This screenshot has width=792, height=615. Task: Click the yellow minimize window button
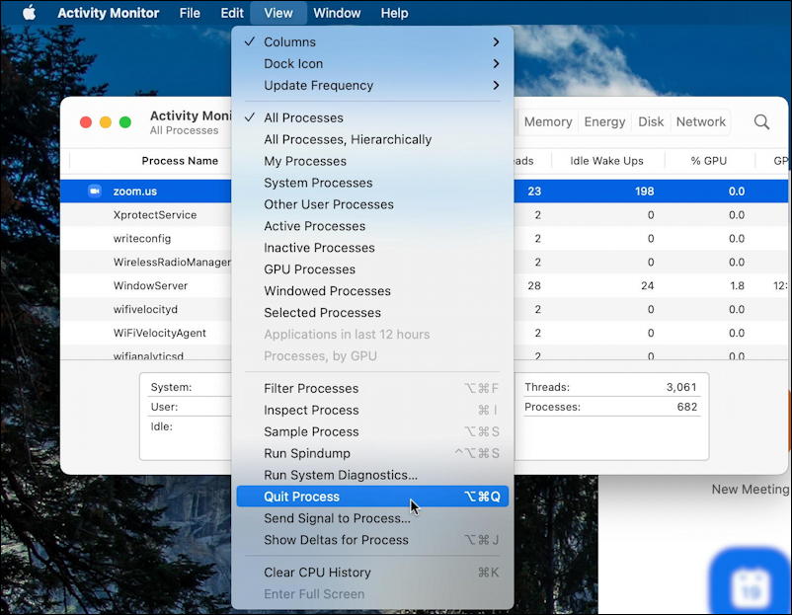pos(105,122)
